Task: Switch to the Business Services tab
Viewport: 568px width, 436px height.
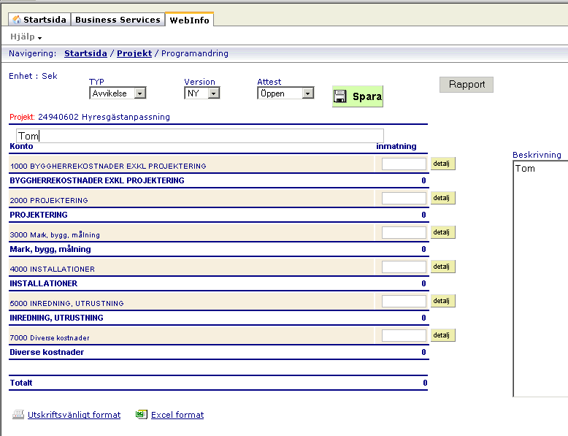Action: click(118, 20)
